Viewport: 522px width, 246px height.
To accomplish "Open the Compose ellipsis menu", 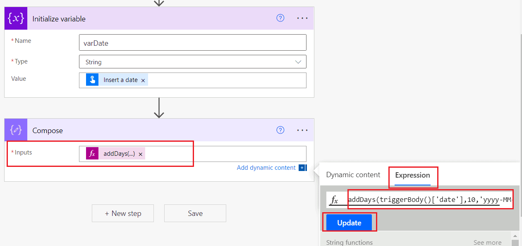I will pyautogui.click(x=302, y=130).
